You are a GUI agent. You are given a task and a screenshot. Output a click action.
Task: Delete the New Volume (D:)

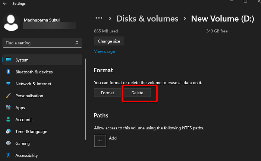[x=137, y=93]
